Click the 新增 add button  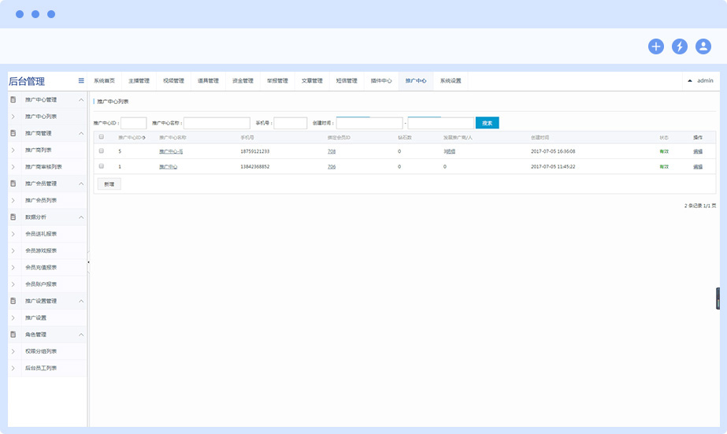tap(109, 183)
